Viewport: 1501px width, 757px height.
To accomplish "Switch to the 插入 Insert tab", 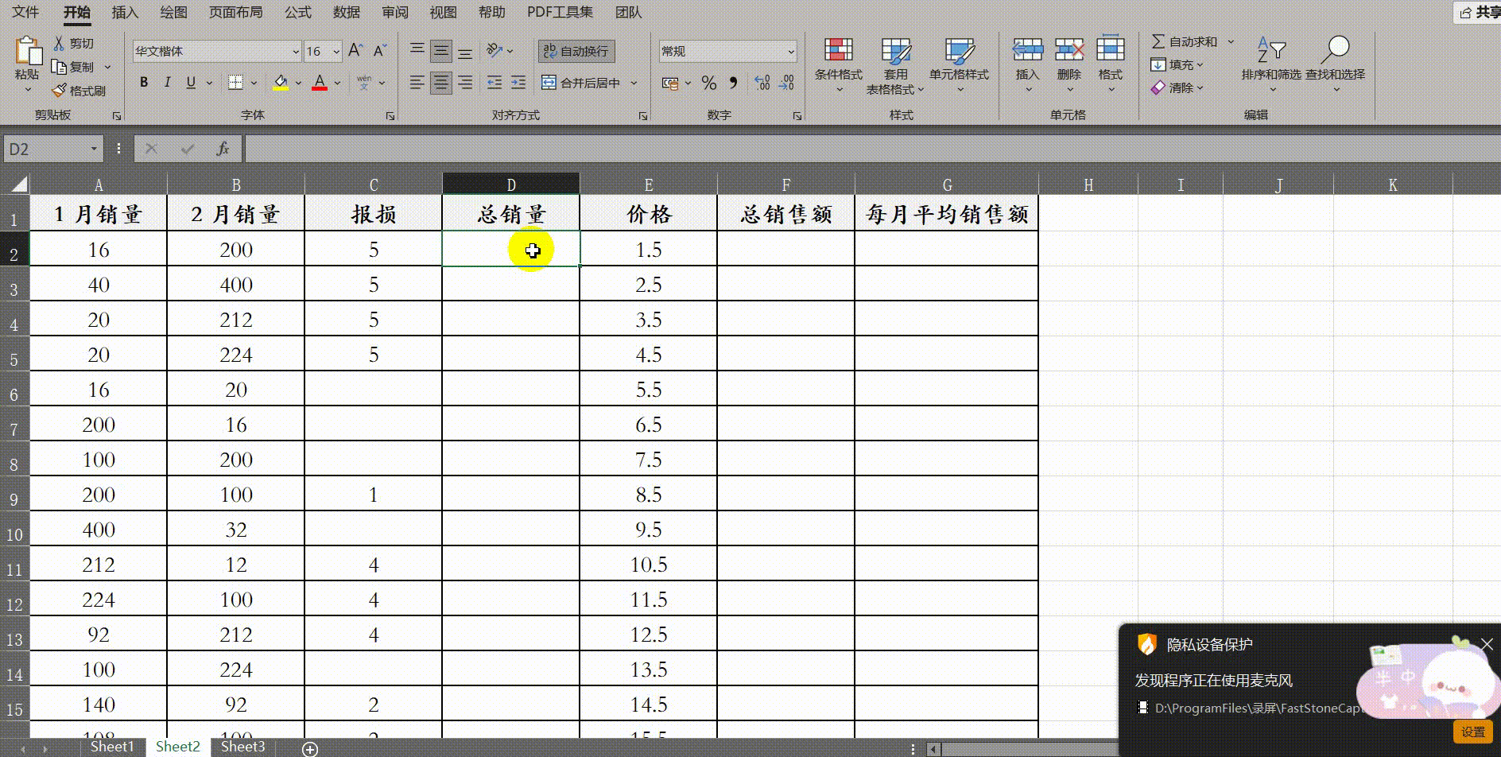I will pos(125,12).
